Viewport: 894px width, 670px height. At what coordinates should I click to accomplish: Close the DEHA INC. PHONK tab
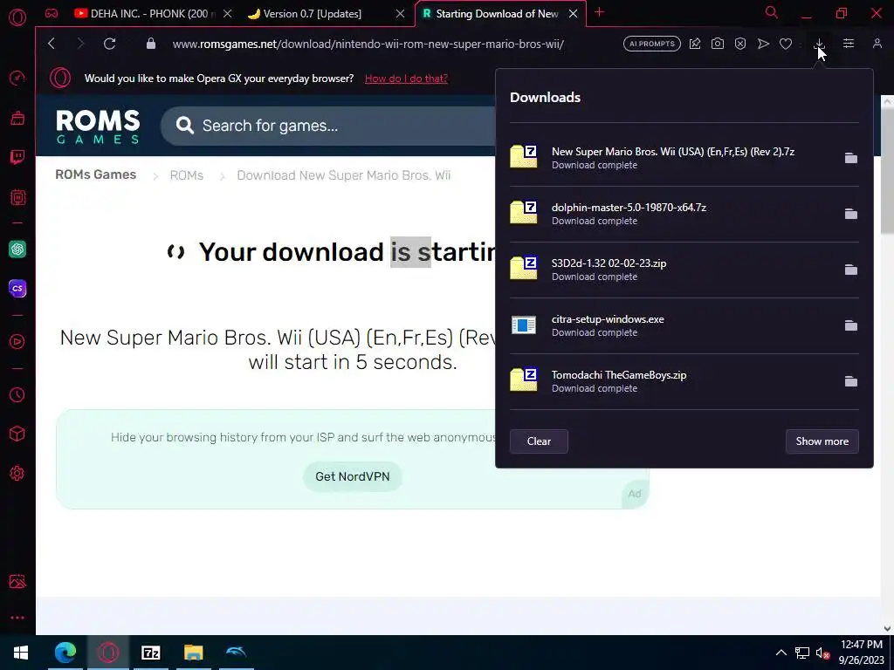(x=228, y=14)
